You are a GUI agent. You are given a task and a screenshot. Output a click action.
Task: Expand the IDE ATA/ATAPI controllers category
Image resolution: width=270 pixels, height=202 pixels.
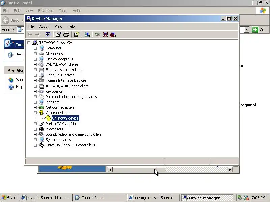tap(35, 86)
